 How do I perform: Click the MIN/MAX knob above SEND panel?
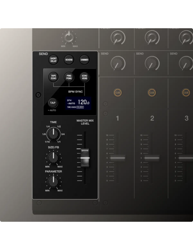tap(69, 37)
